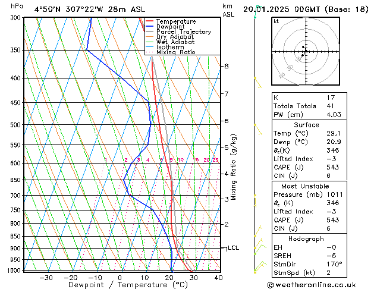The image size is (374, 289).
Task: Click the LCL marker label
Action: point(233,248)
